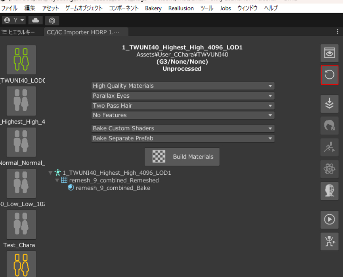Open the Bake Custom Shaders dropdown

(x=183, y=128)
